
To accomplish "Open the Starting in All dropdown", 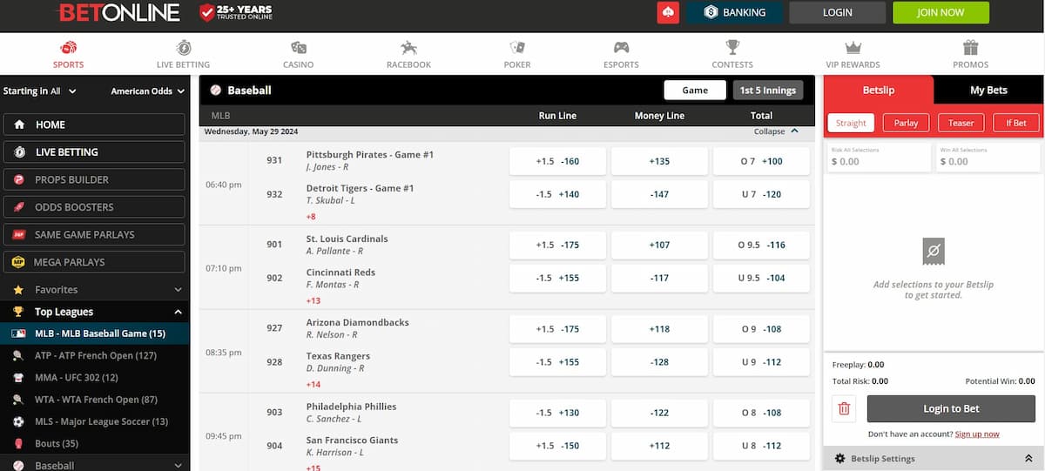I will pyautogui.click(x=39, y=91).
